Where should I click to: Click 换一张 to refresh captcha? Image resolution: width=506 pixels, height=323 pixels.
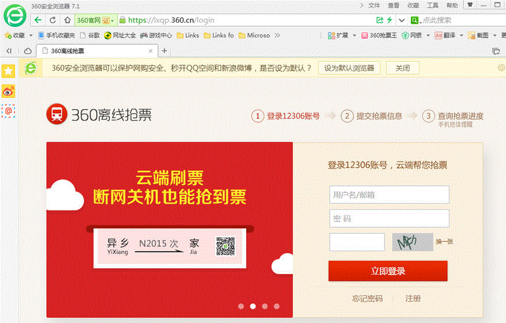(x=445, y=241)
